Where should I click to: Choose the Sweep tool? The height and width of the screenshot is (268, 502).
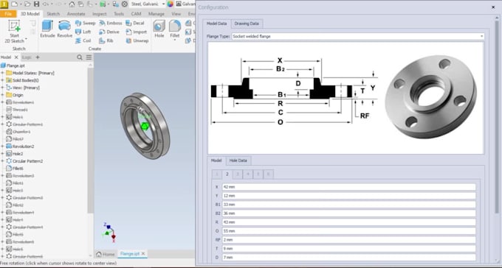point(85,23)
